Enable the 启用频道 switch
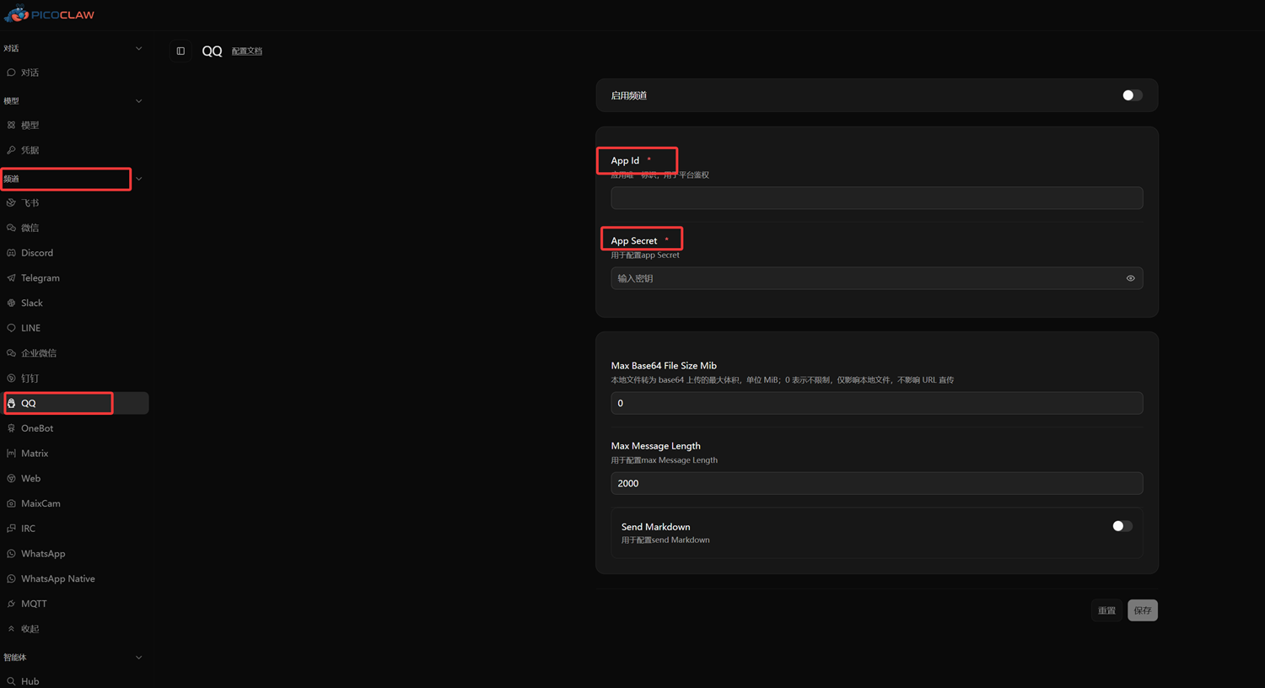Viewport: 1265px width, 688px height. [1133, 95]
